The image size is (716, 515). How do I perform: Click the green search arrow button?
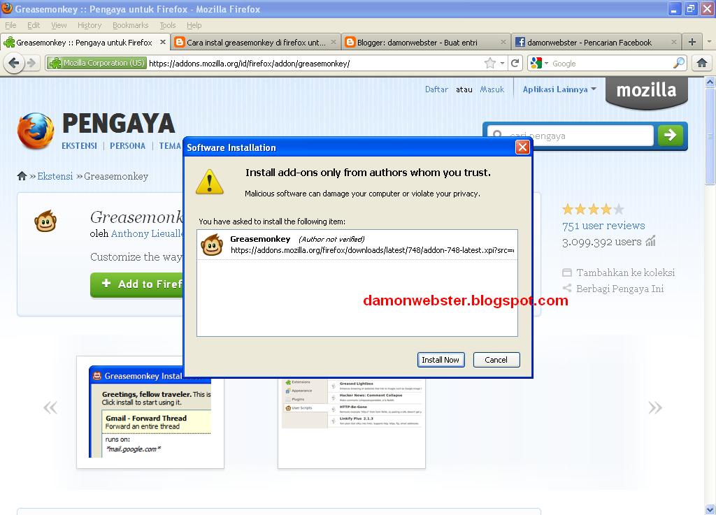(670, 135)
